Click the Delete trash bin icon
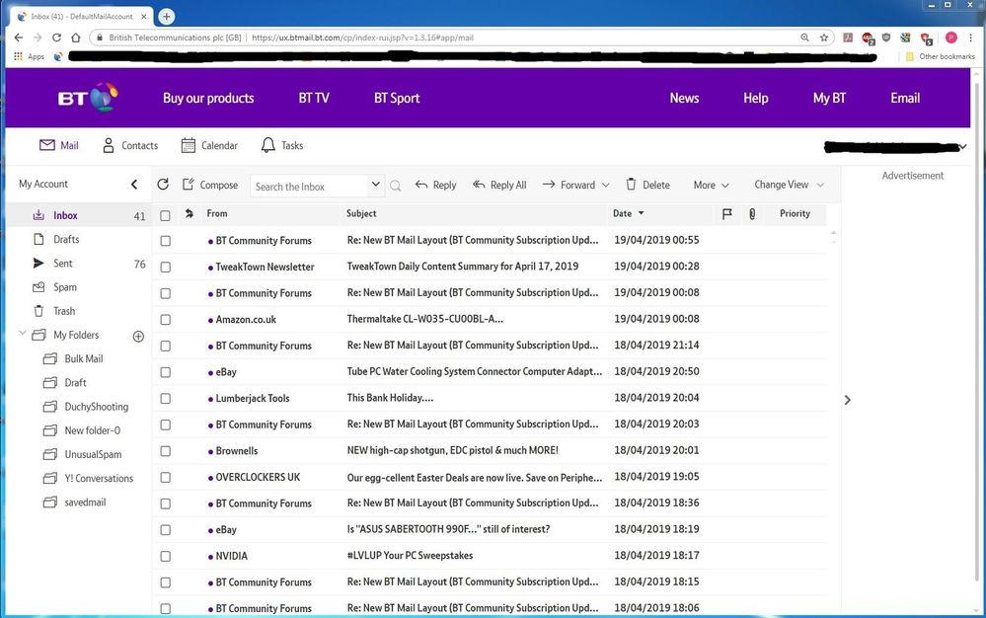Viewport: 986px width, 618px height. (x=632, y=185)
